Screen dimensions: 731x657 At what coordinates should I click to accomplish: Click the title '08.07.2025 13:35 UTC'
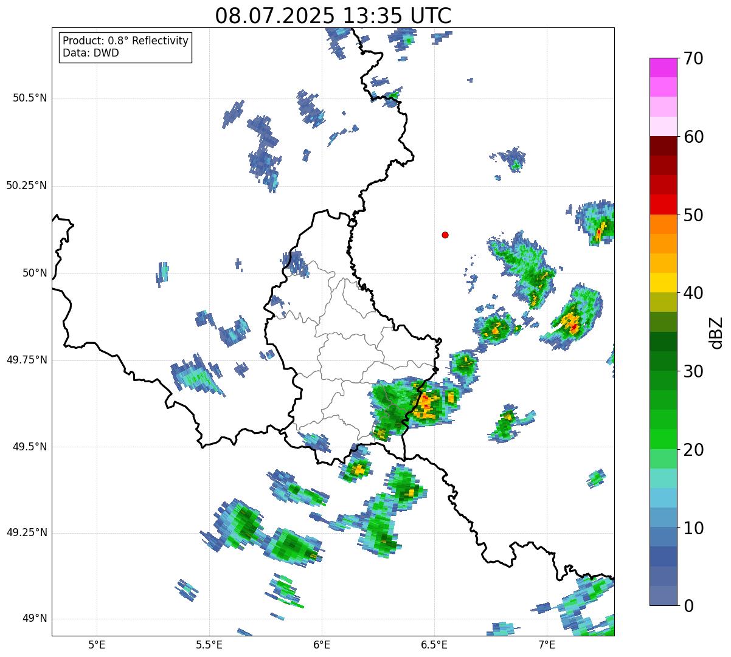333,16
